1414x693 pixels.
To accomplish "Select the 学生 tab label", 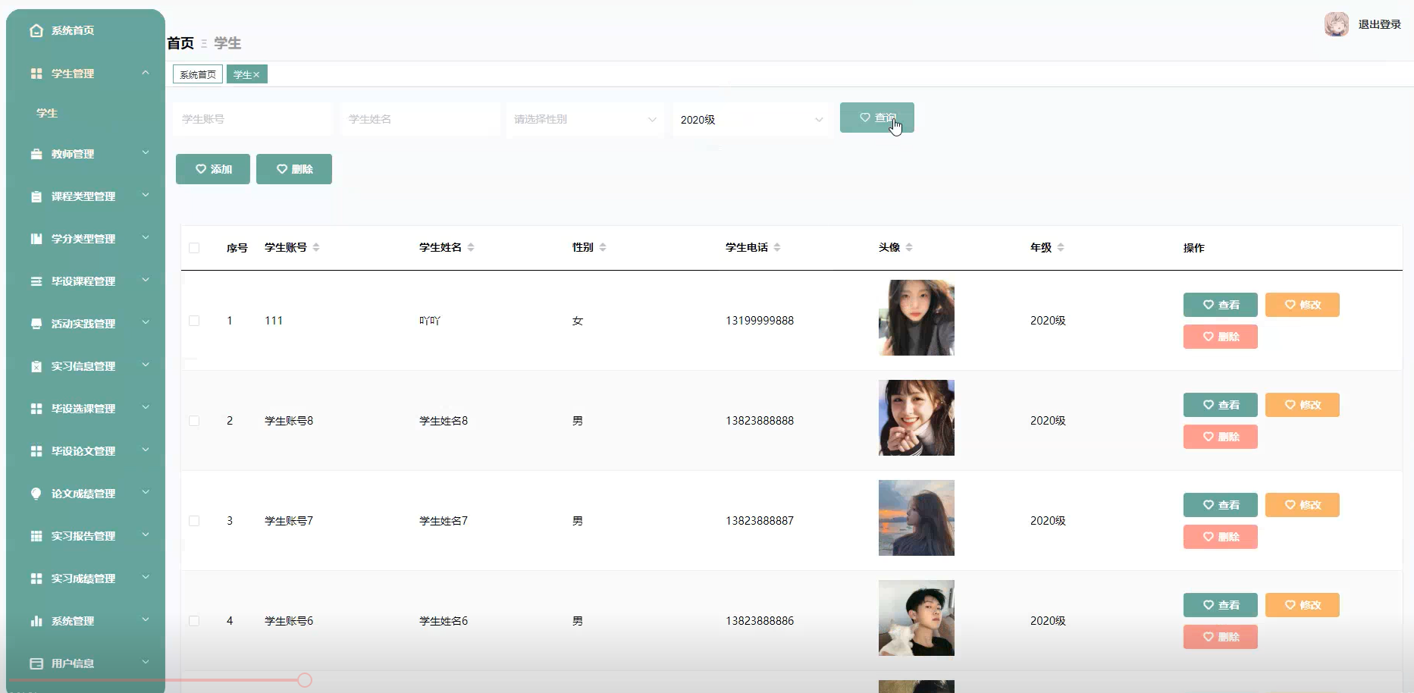I will (242, 74).
